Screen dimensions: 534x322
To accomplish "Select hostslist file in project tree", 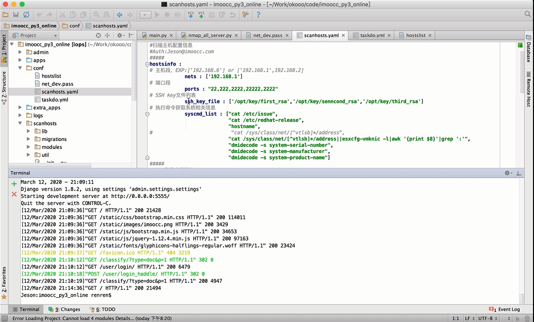I will 51,76.
